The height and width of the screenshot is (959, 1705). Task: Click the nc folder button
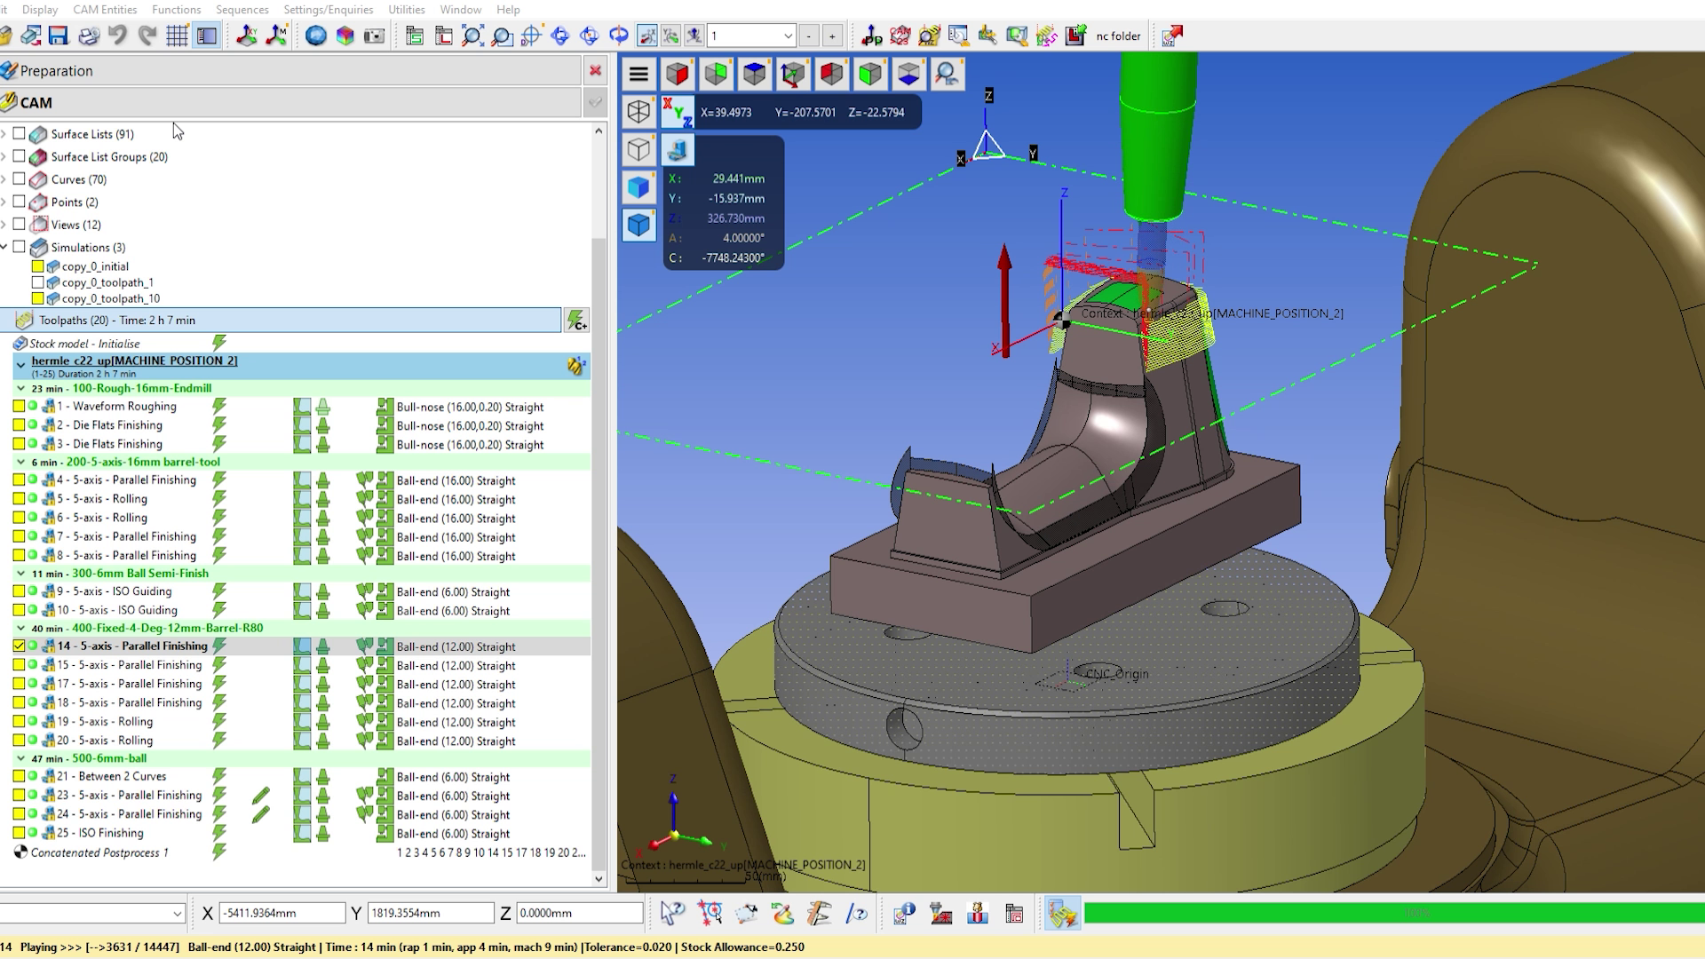click(x=1117, y=36)
